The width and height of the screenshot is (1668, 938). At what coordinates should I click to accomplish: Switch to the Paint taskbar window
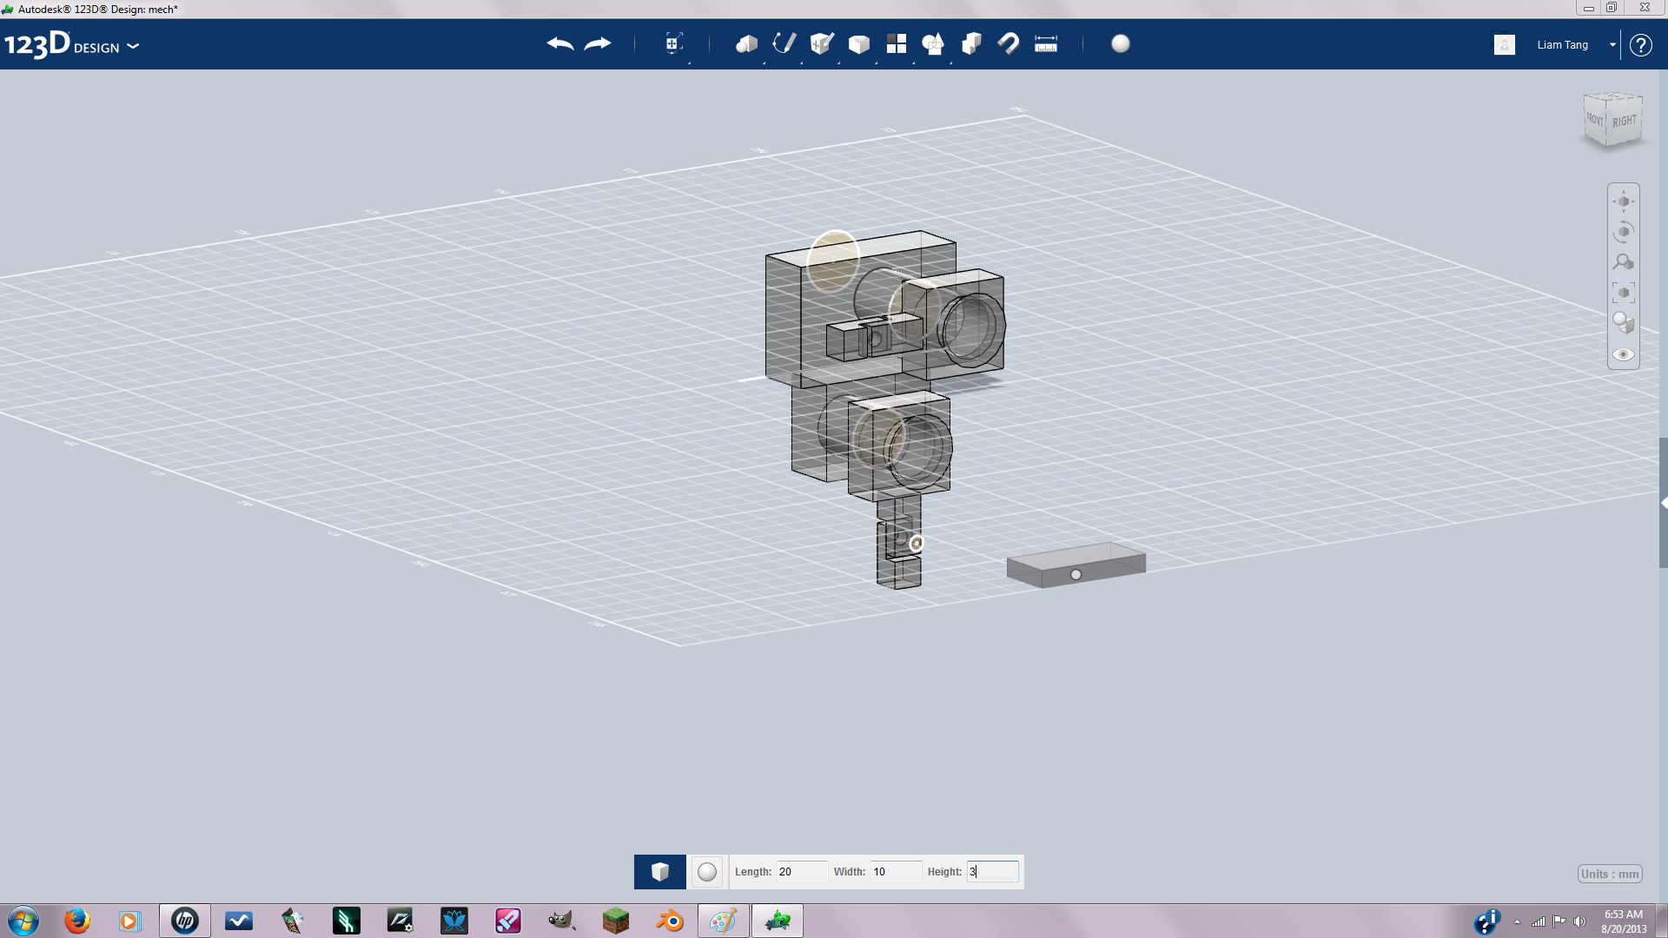[x=723, y=921]
